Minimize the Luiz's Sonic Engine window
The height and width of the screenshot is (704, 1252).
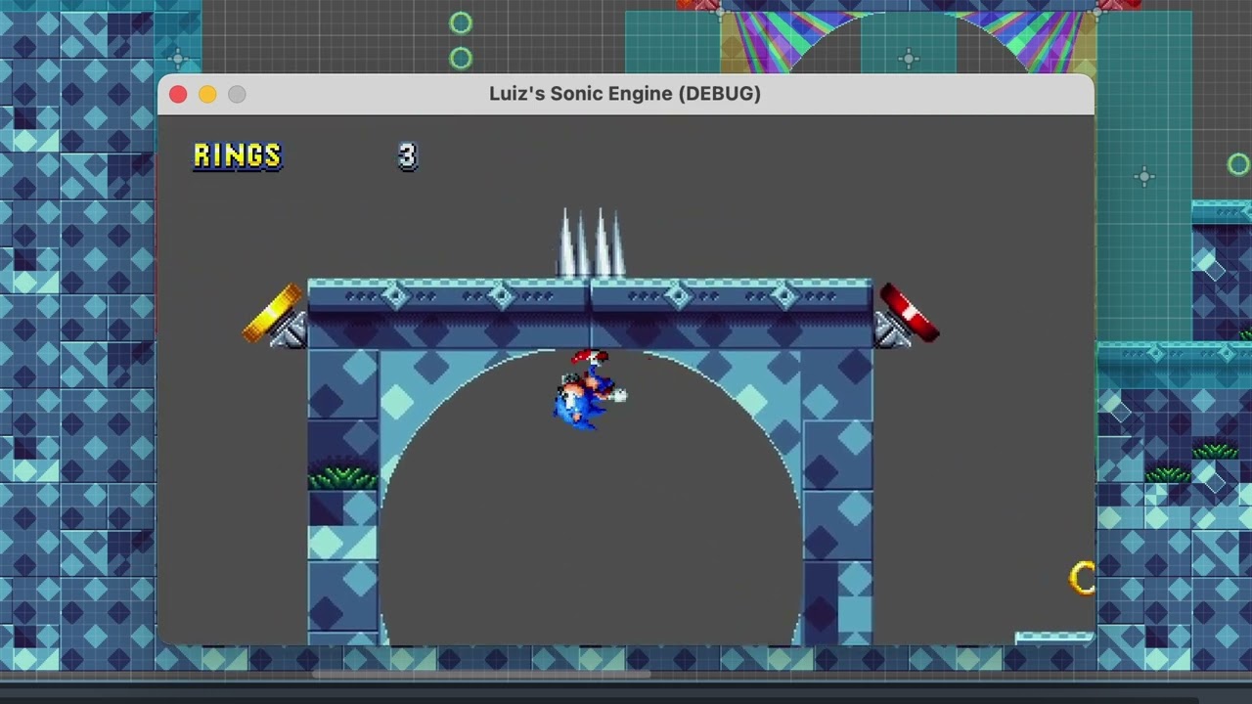pyautogui.click(x=207, y=94)
